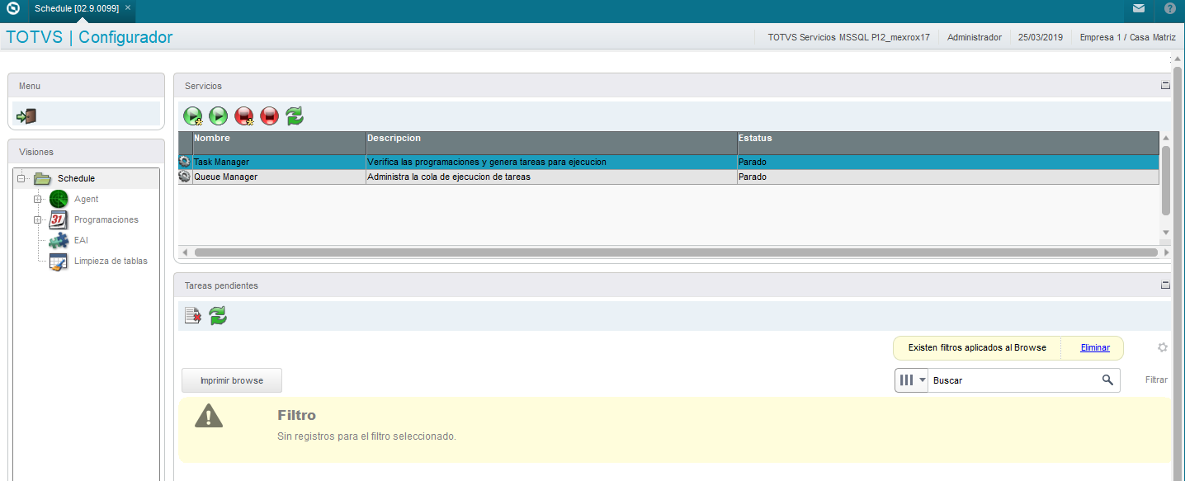The height and width of the screenshot is (481, 1185).
Task: Click the red stop icon with star in Servicios
Action: pos(244,116)
